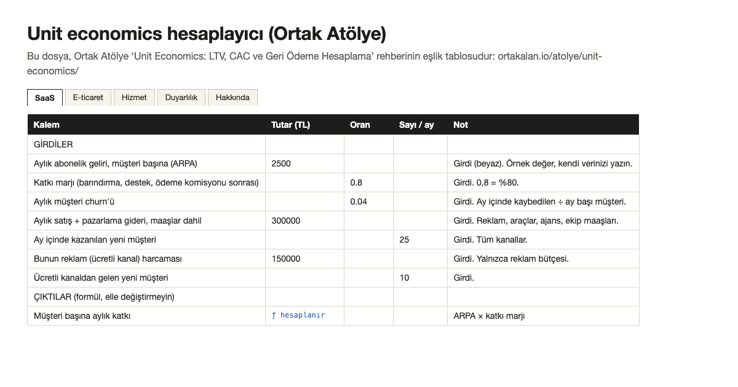Click note 'Ay içinde kaybedilen ÷ ay başı müşteri'
This screenshot has height=387, width=738.
click(x=539, y=201)
